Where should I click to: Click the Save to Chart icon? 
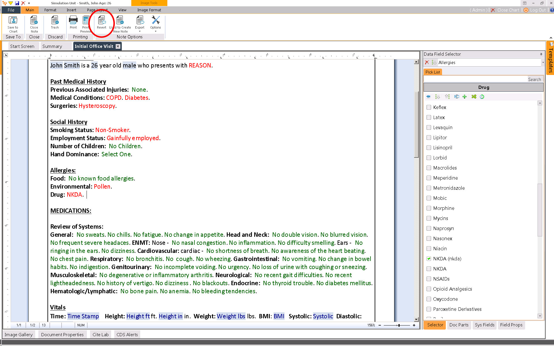13,24
